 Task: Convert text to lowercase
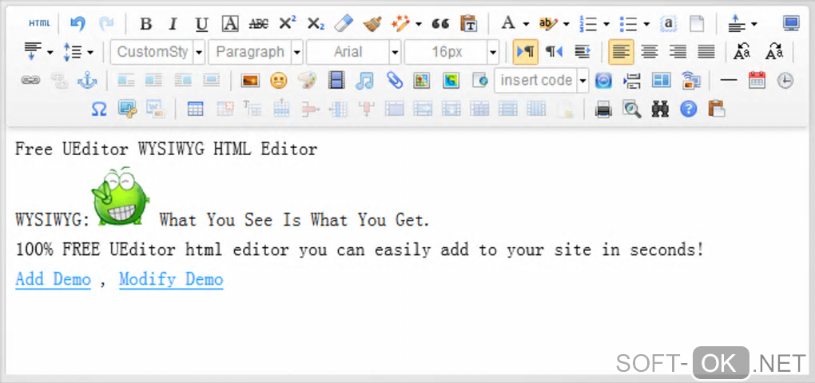pos(774,51)
